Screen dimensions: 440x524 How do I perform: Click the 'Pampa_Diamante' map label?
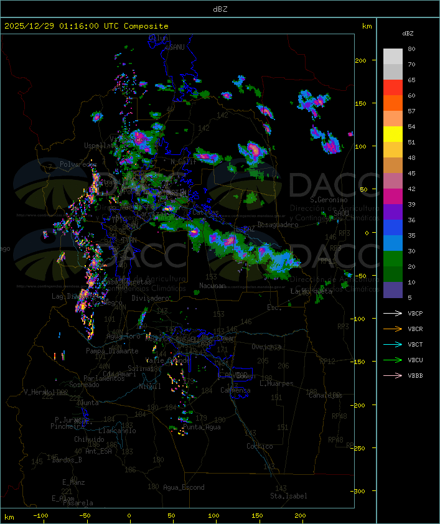click(x=112, y=351)
